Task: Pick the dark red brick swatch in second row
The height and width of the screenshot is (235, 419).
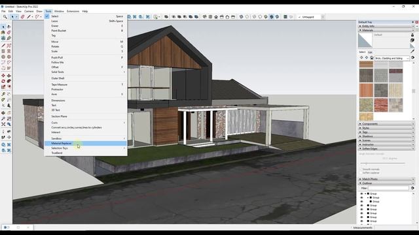Action: 395,76
